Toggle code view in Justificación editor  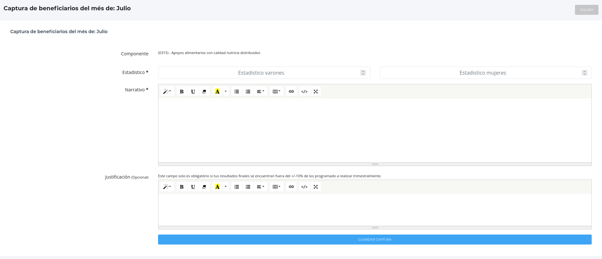coord(305,187)
